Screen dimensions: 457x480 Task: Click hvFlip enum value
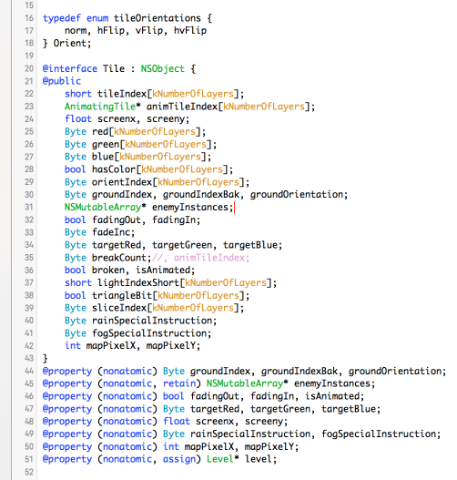point(190,31)
